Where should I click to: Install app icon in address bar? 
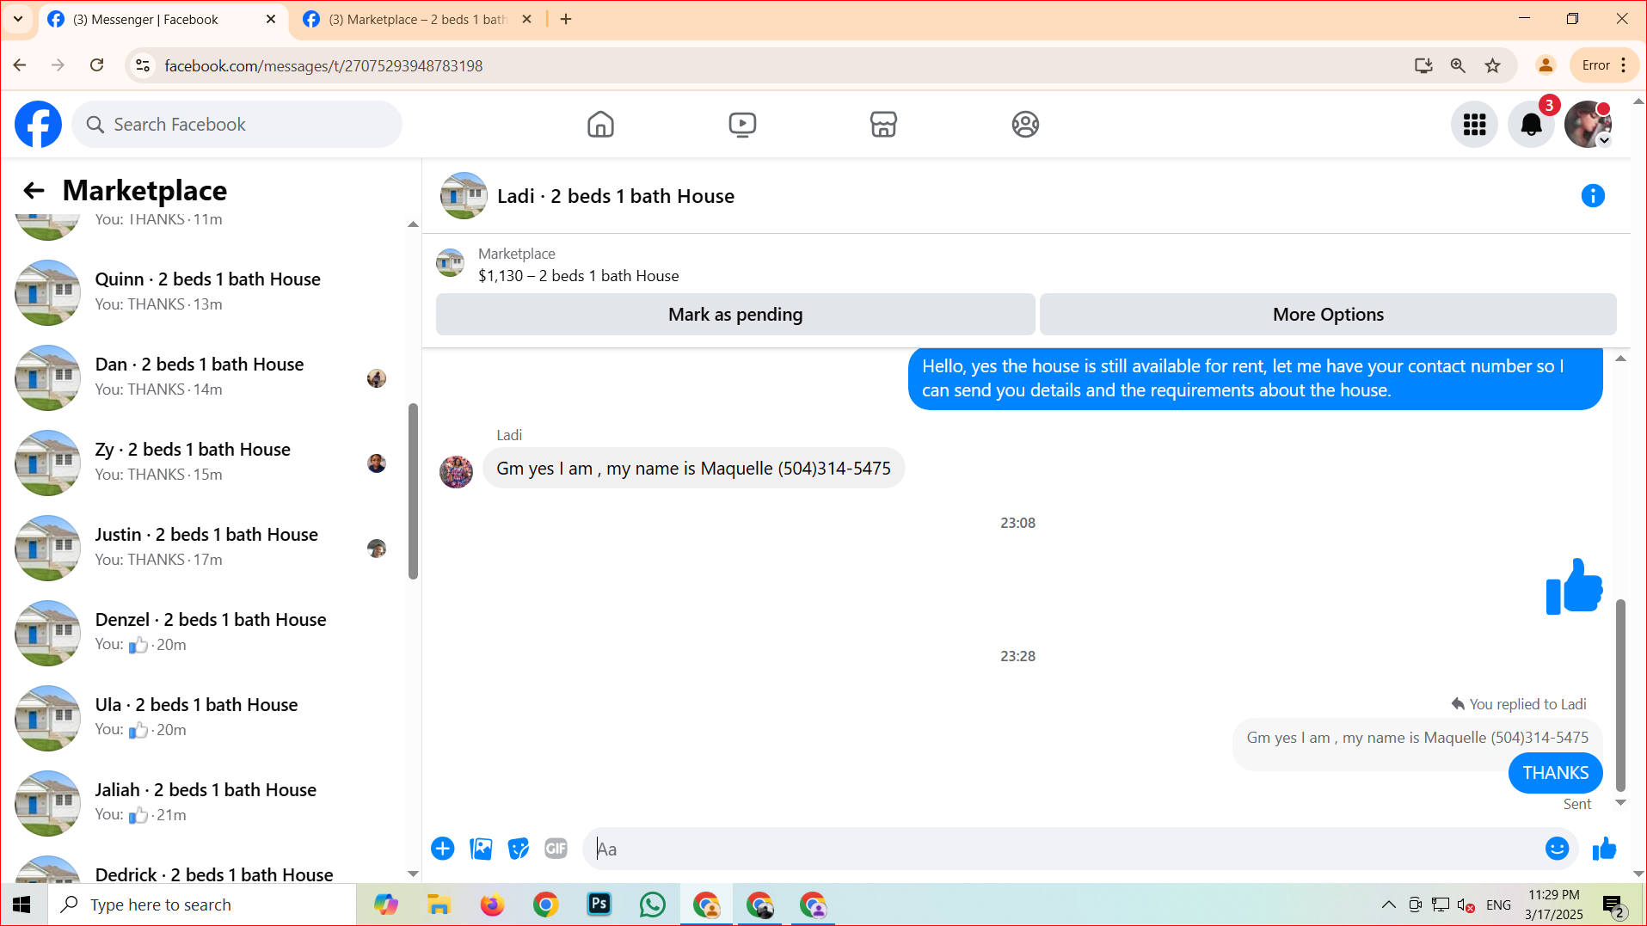click(1423, 65)
